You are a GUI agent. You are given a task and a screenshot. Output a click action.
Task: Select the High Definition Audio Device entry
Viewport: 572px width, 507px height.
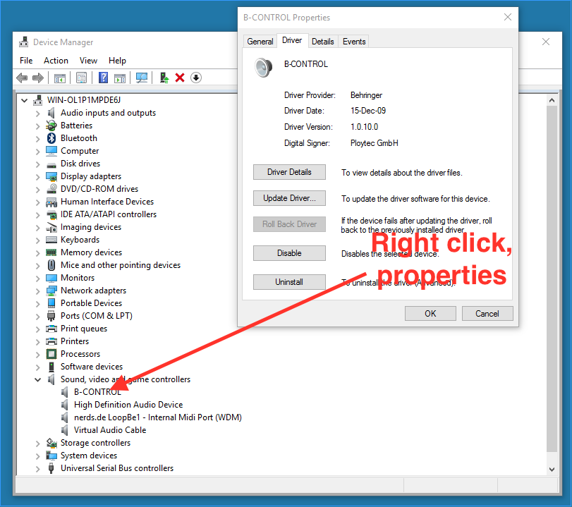128,405
